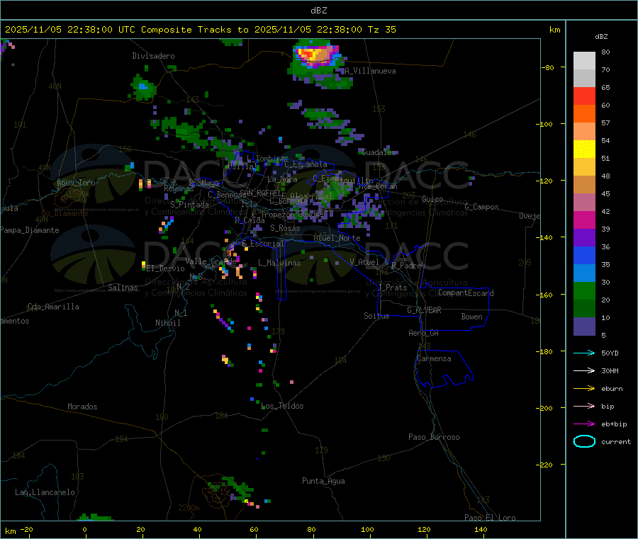Click the intense storm cell near A_Villanueva
Screen dimensions: 638x539
pyautogui.click(x=317, y=55)
